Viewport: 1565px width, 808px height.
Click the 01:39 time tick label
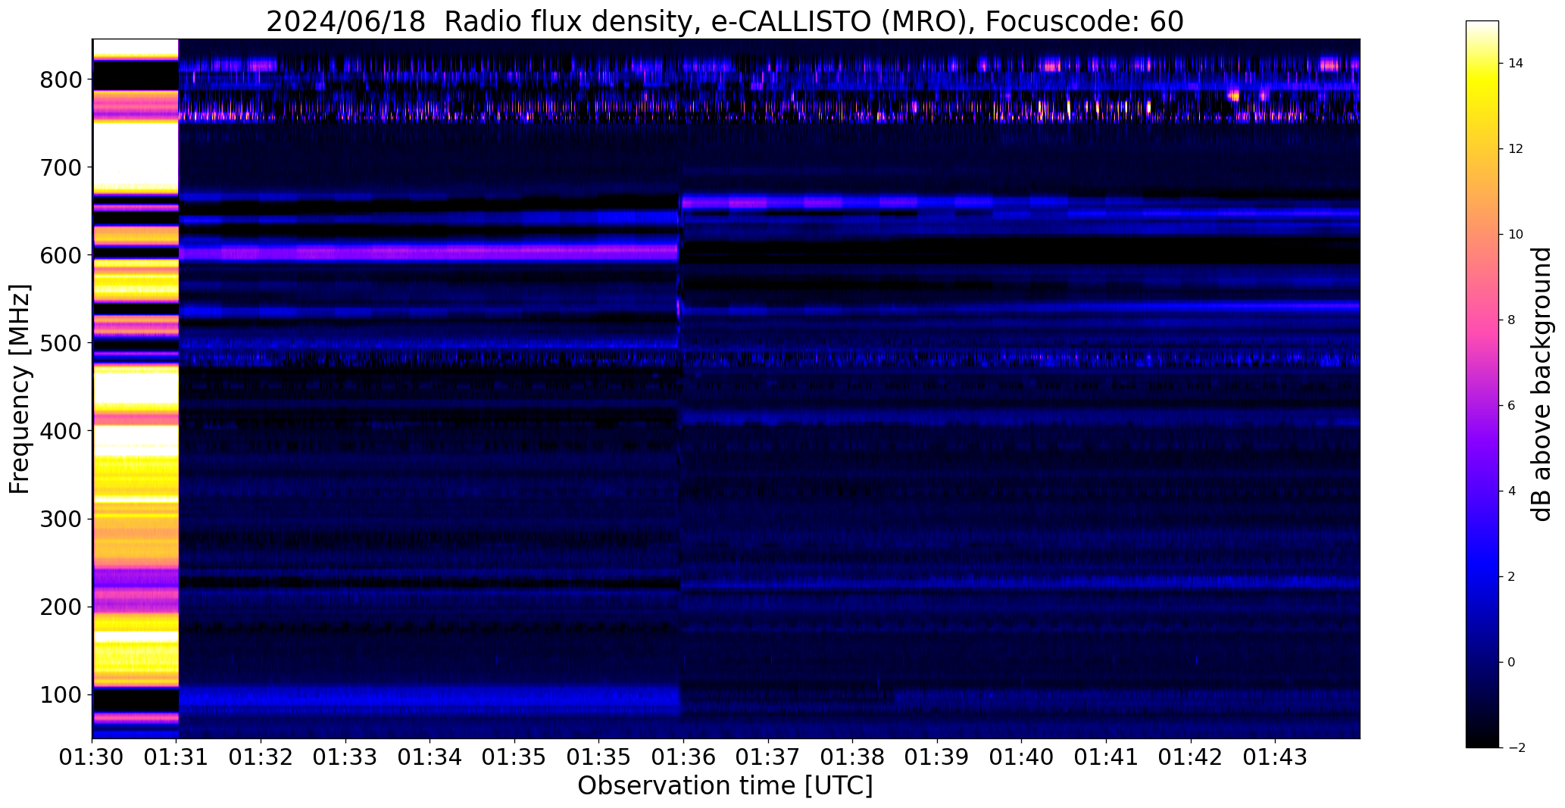[938, 757]
